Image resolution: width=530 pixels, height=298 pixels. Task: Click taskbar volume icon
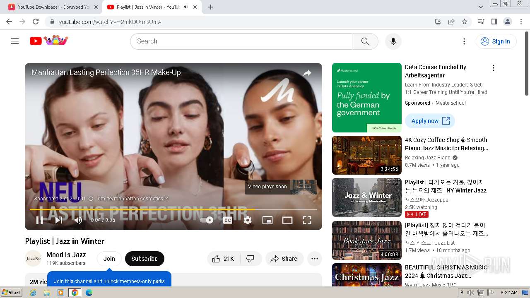[x=471, y=293]
